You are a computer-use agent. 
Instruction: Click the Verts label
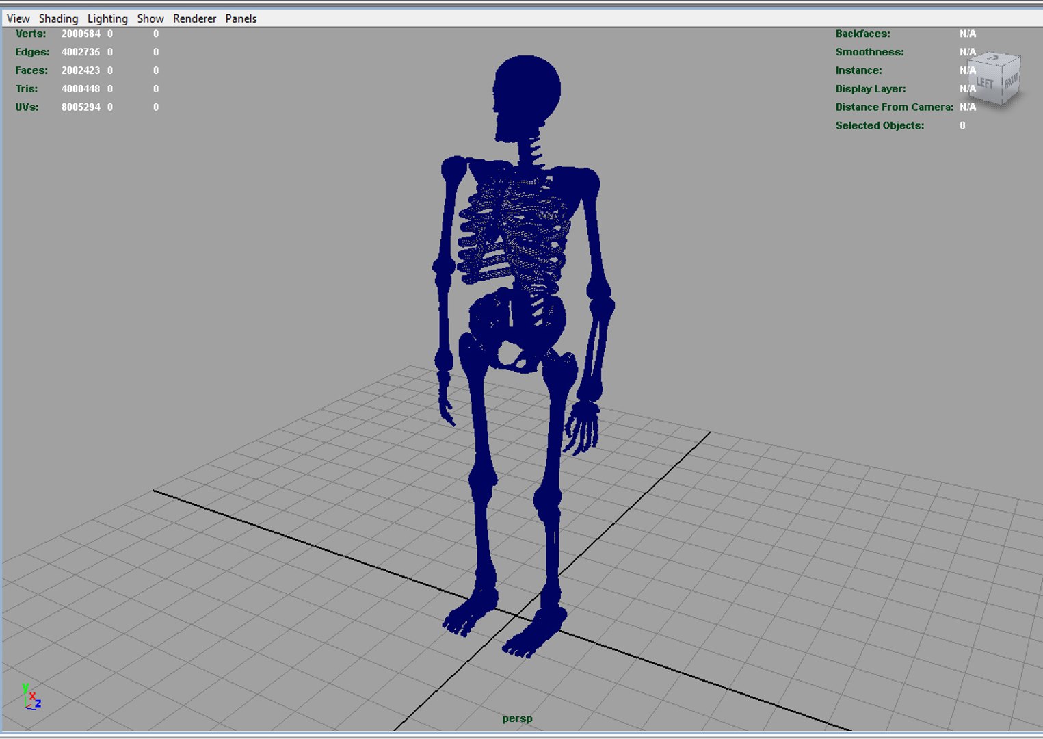pyautogui.click(x=31, y=34)
